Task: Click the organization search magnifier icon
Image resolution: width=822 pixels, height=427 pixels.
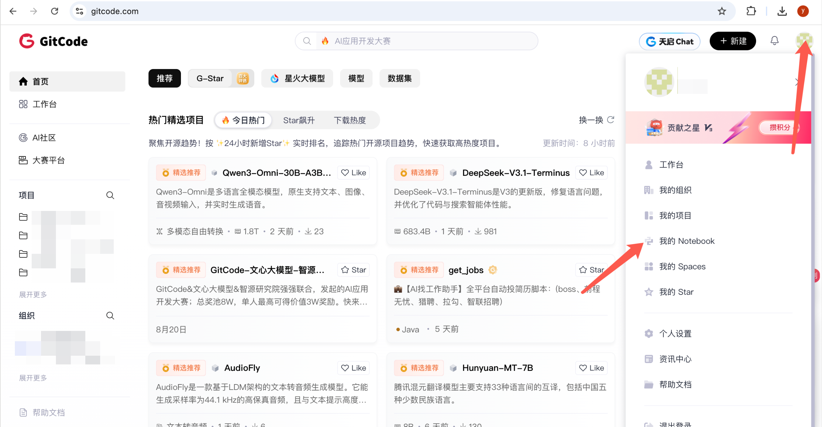Action: click(x=110, y=315)
